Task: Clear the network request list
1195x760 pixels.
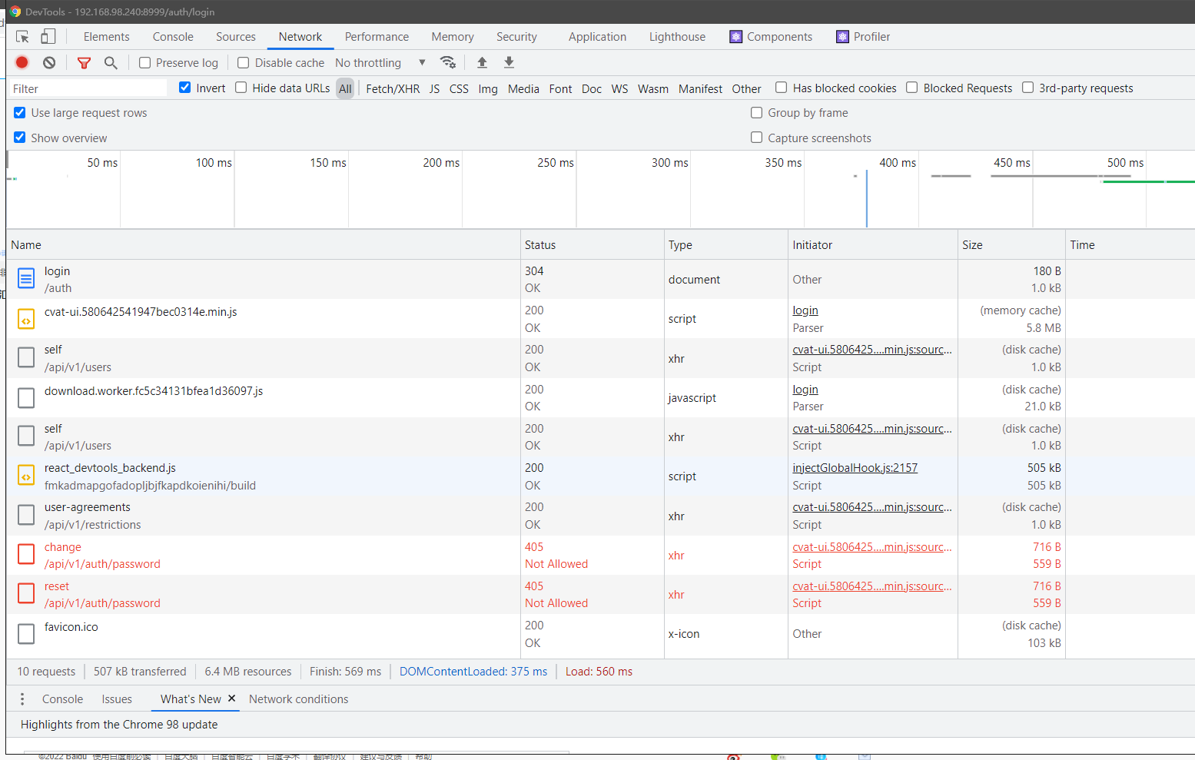Action: [48, 62]
